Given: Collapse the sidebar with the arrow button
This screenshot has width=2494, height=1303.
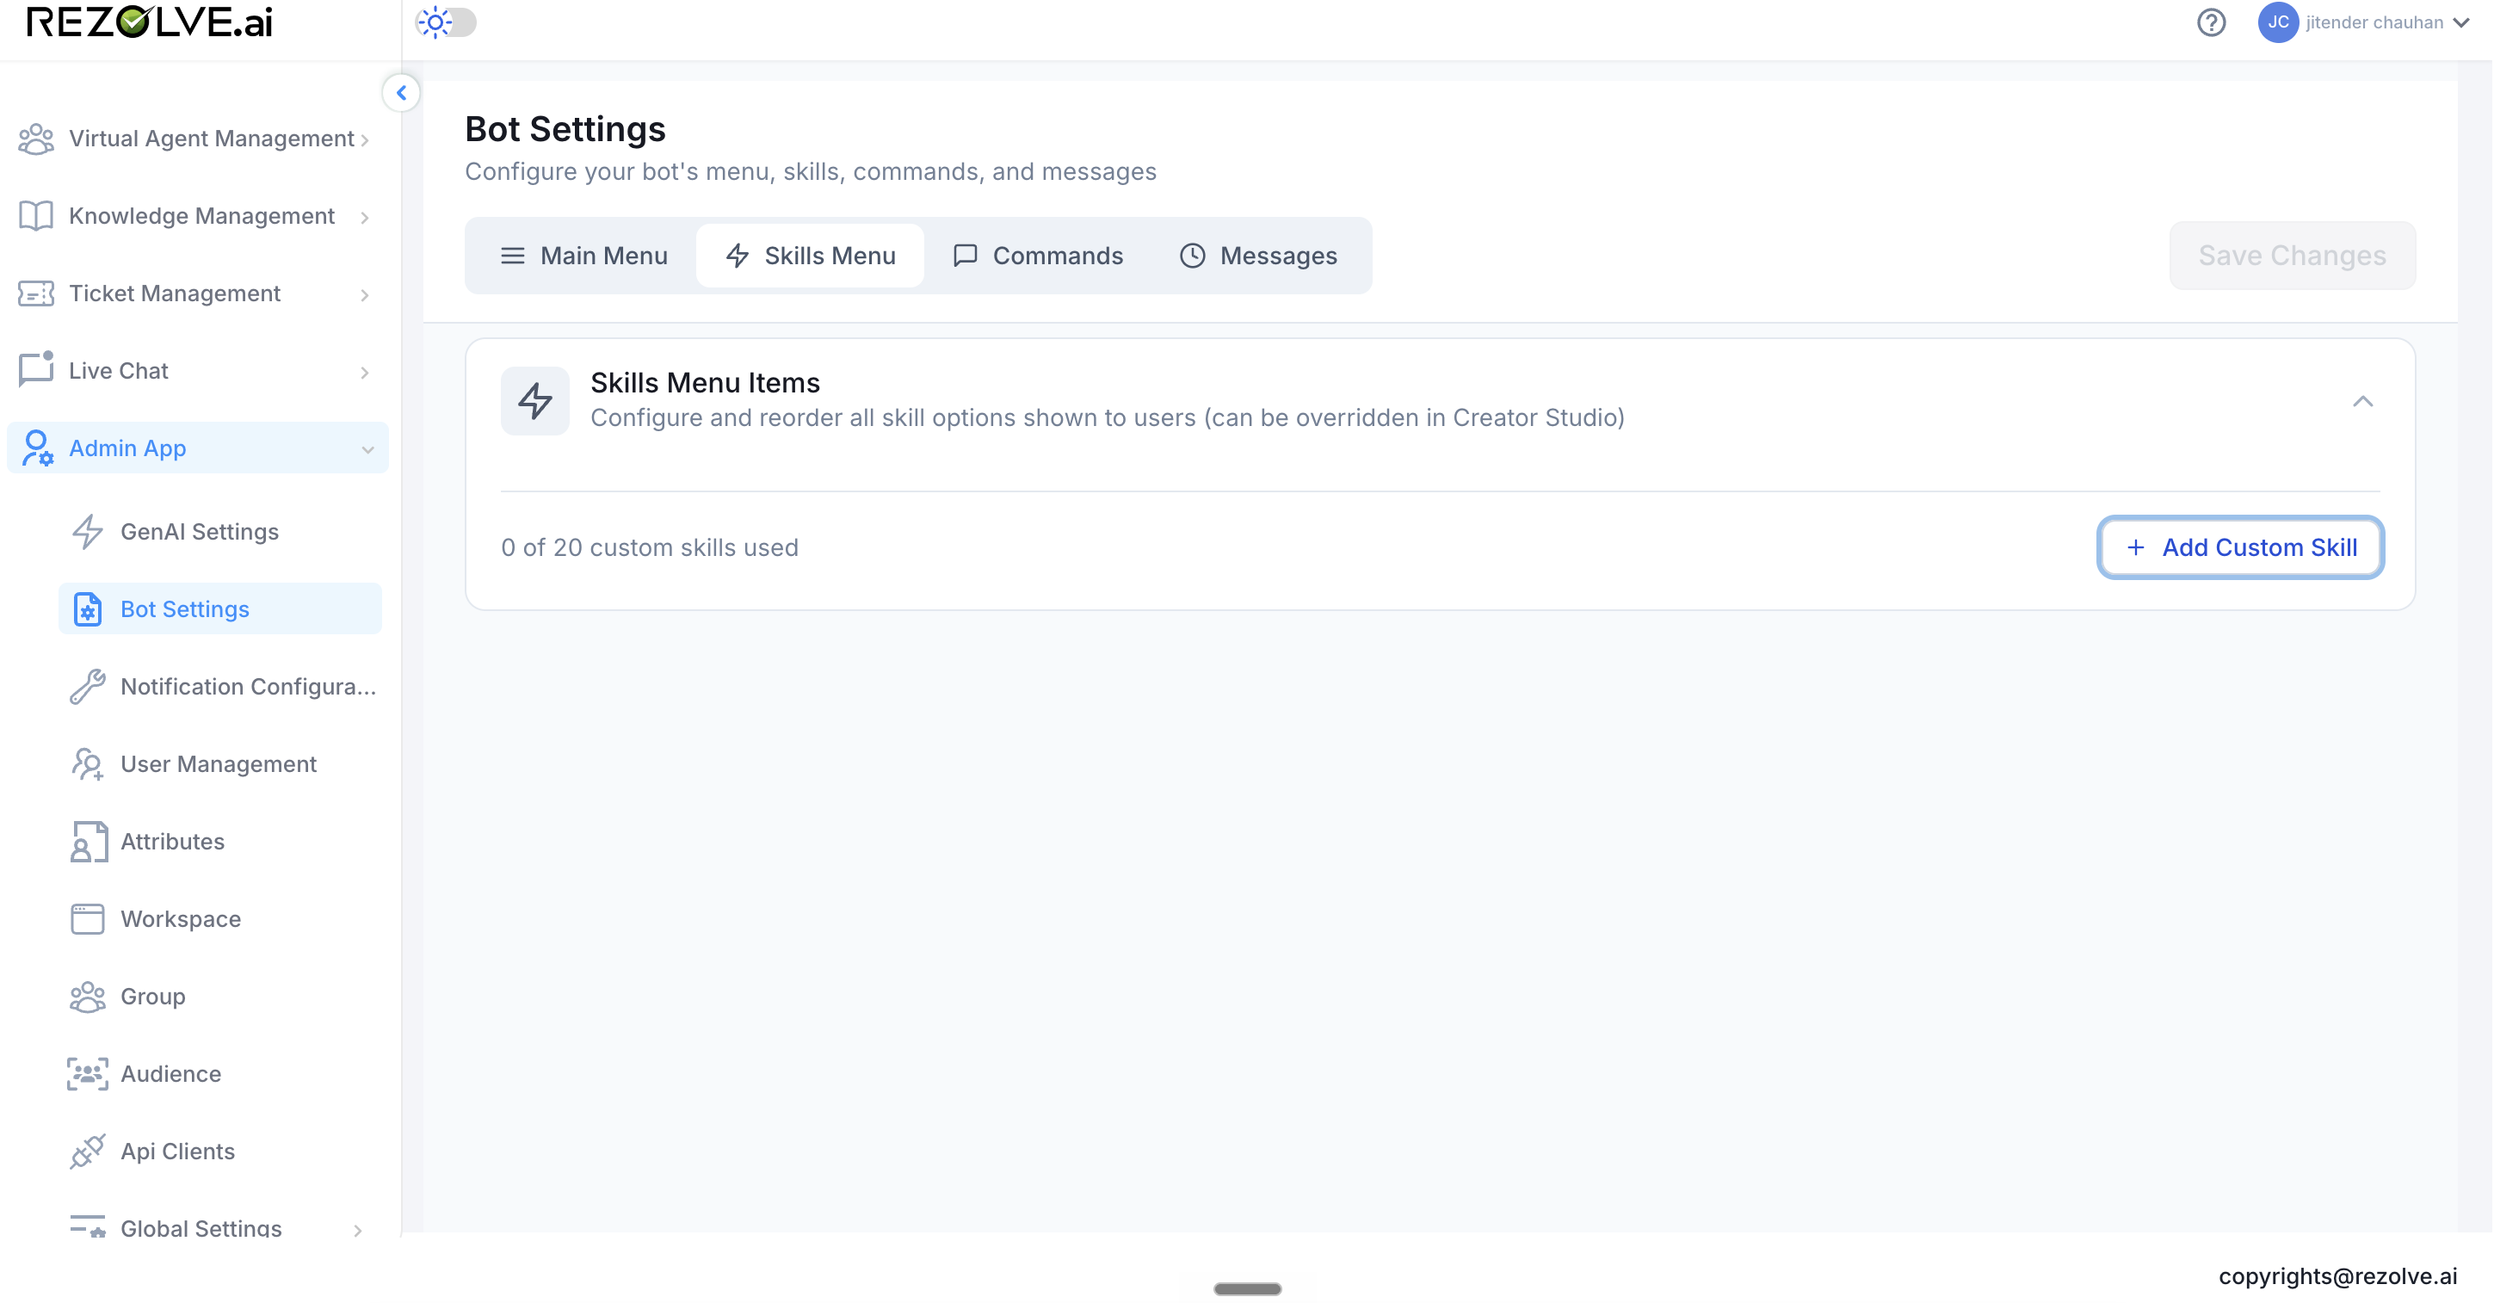Looking at the screenshot, I should [401, 93].
